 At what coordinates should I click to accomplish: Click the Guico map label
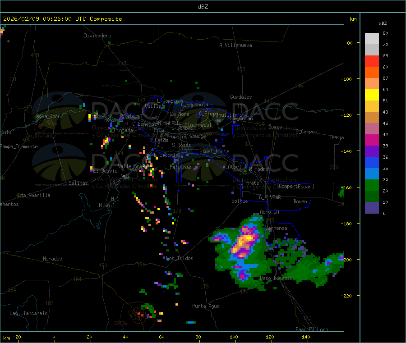[x=275, y=127]
